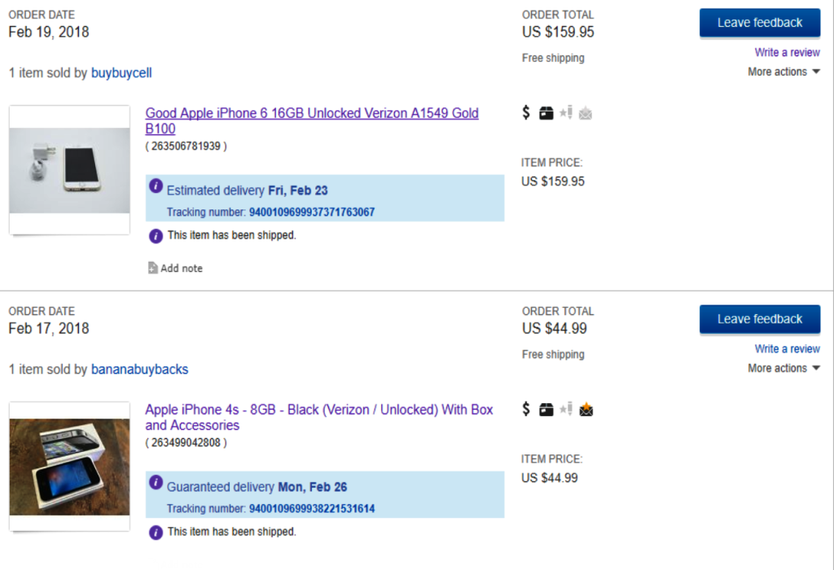Click the paid dollar icon for iPhone 6 order
834x570 pixels.
coord(526,113)
